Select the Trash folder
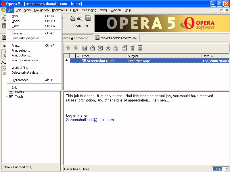This screenshot has width=230, height=172. coord(19,97)
